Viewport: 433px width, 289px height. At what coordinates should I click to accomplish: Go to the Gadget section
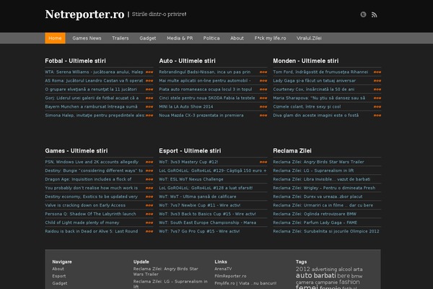[x=148, y=38]
